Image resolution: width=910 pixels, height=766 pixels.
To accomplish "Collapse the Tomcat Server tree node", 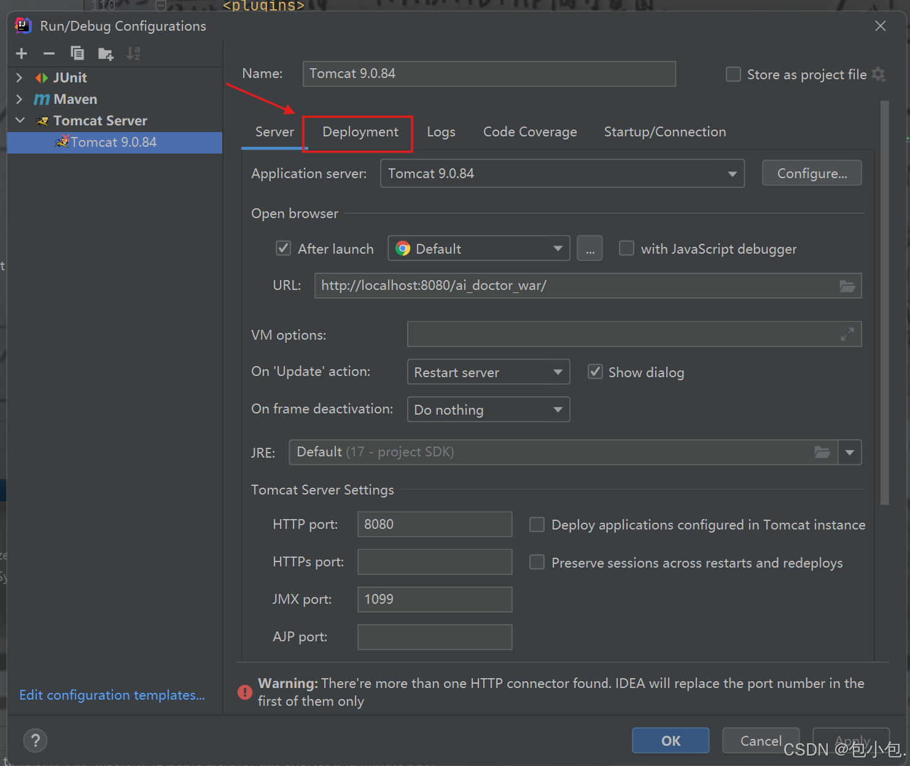I will click(20, 120).
